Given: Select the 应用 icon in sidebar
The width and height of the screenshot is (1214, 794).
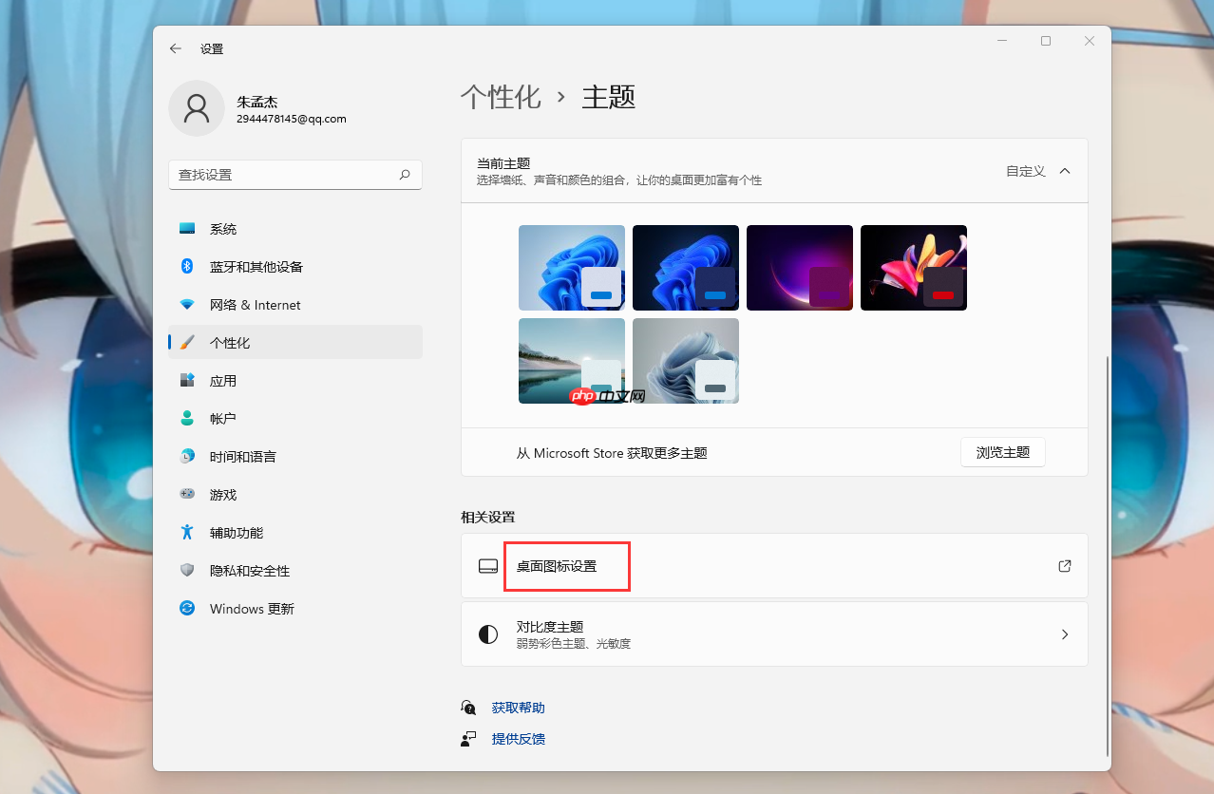Looking at the screenshot, I should tap(186, 380).
